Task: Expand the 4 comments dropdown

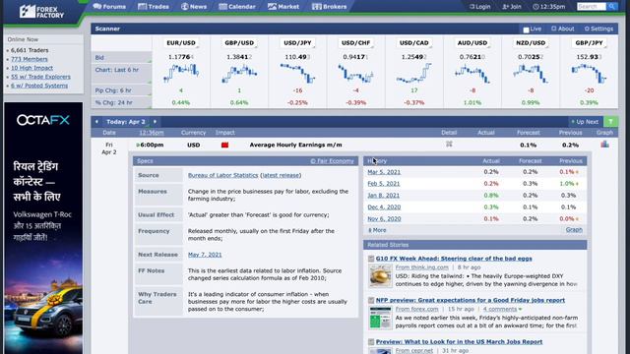Action: point(503,309)
